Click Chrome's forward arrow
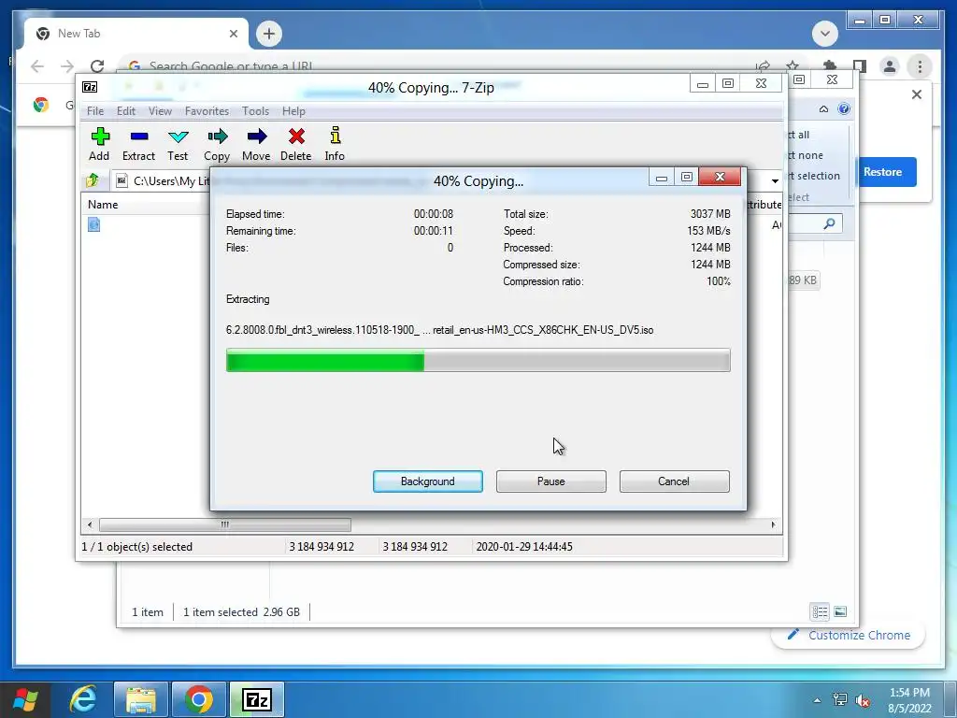The height and width of the screenshot is (718, 957). click(67, 66)
